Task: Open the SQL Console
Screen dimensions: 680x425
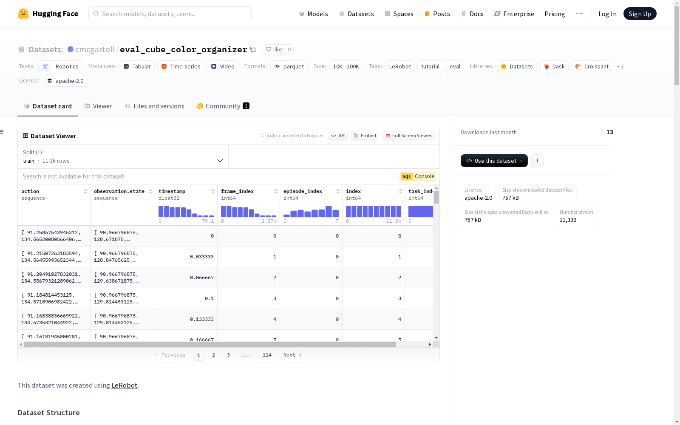Action: point(418,176)
